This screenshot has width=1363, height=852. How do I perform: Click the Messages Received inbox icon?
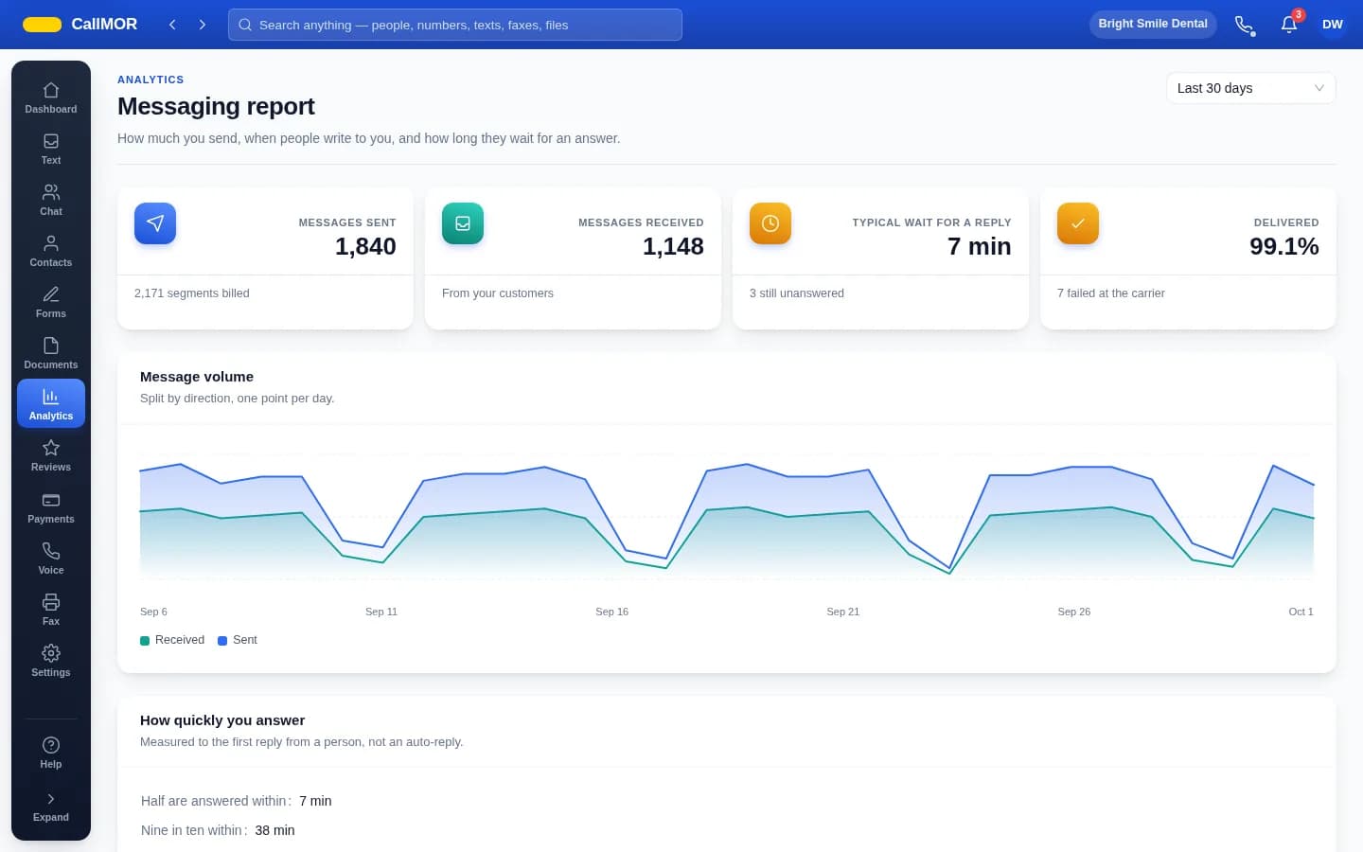pos(463,223)
